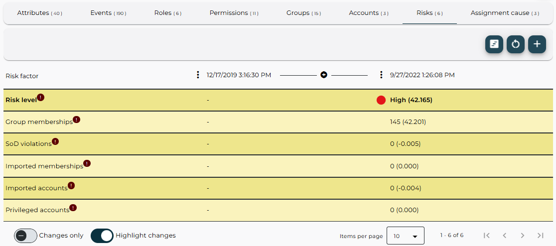Viewport: 556px width, 246px height.
Task: Click the refresh circular arrow button
Action: tap(516, 44)
